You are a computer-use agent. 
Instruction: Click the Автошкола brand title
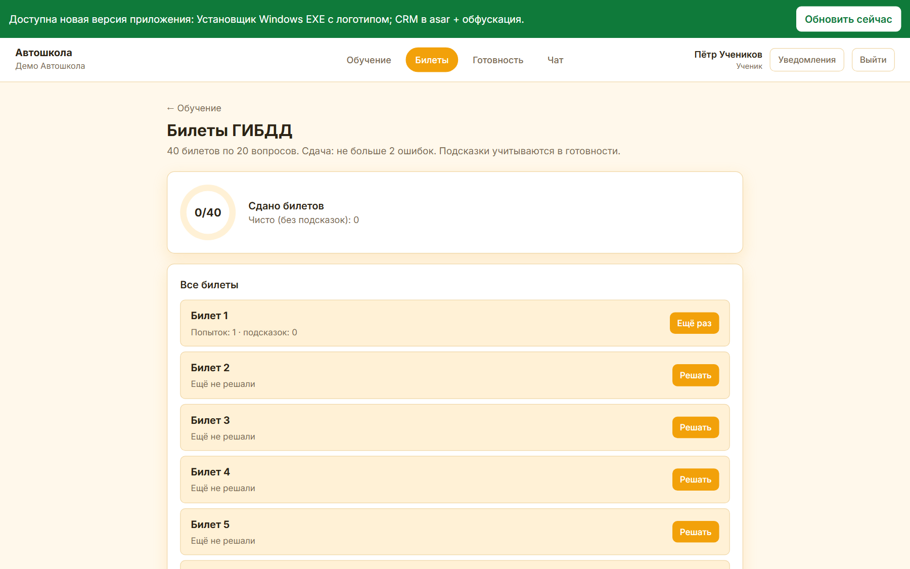pyautogui.click(x=43, y=53)
